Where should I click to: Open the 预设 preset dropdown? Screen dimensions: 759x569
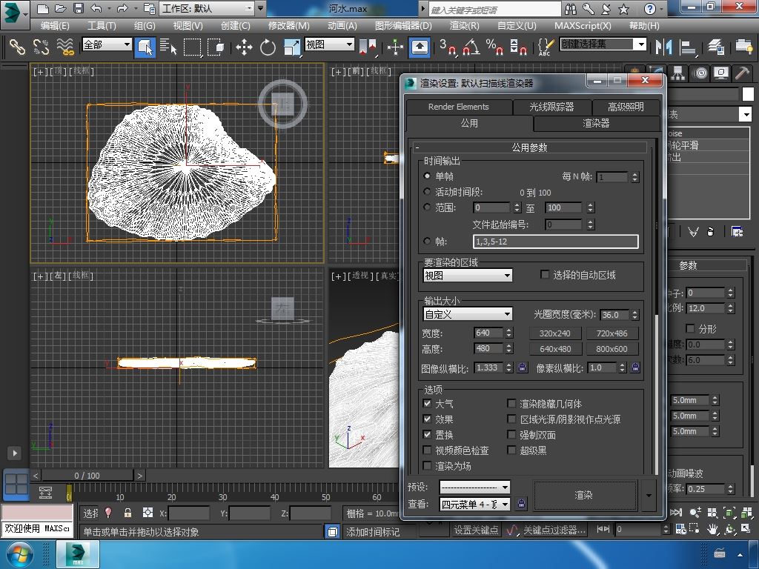[474, 487]
